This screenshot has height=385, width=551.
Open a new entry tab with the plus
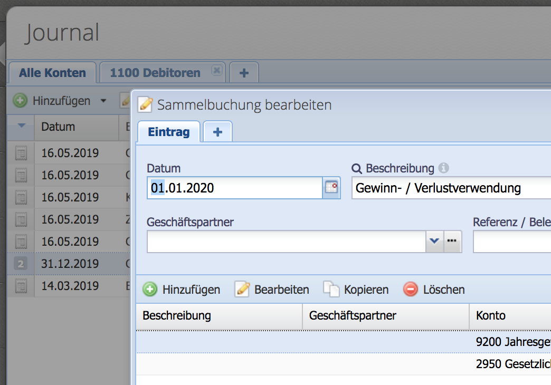pyautogui.click(x=217, y=132)
